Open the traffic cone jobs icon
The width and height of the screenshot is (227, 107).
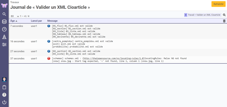tap(4, 37)
